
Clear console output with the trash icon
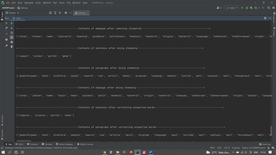[x=12, y=47]
